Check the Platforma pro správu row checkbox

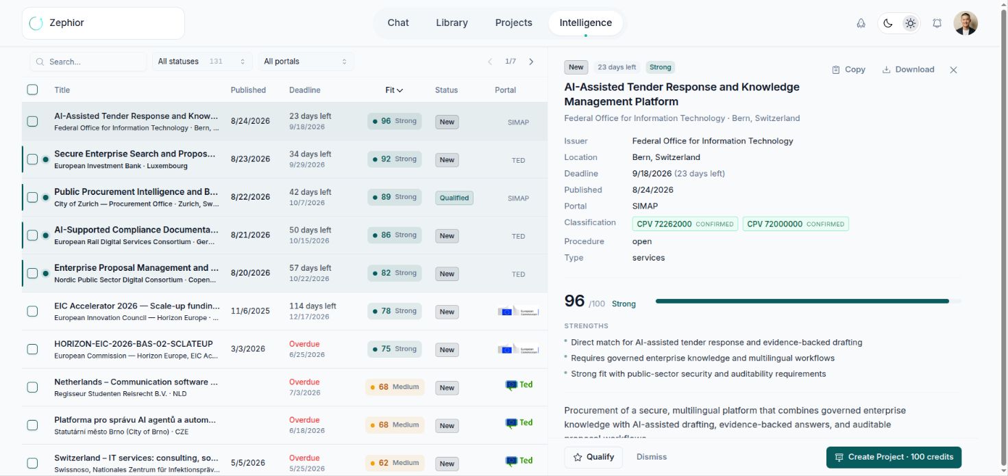coord(32,425)
